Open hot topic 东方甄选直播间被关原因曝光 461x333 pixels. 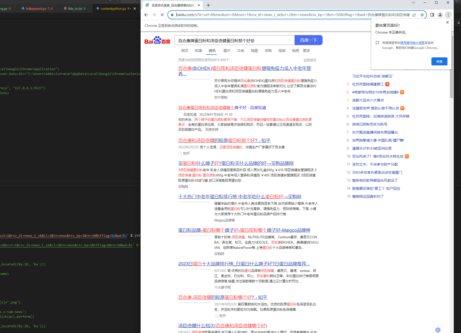(375, 132)
